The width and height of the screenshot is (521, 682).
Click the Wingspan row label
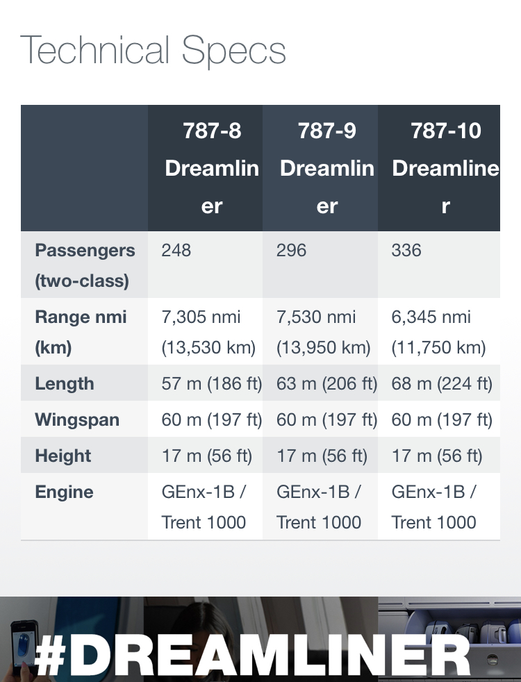76,419
